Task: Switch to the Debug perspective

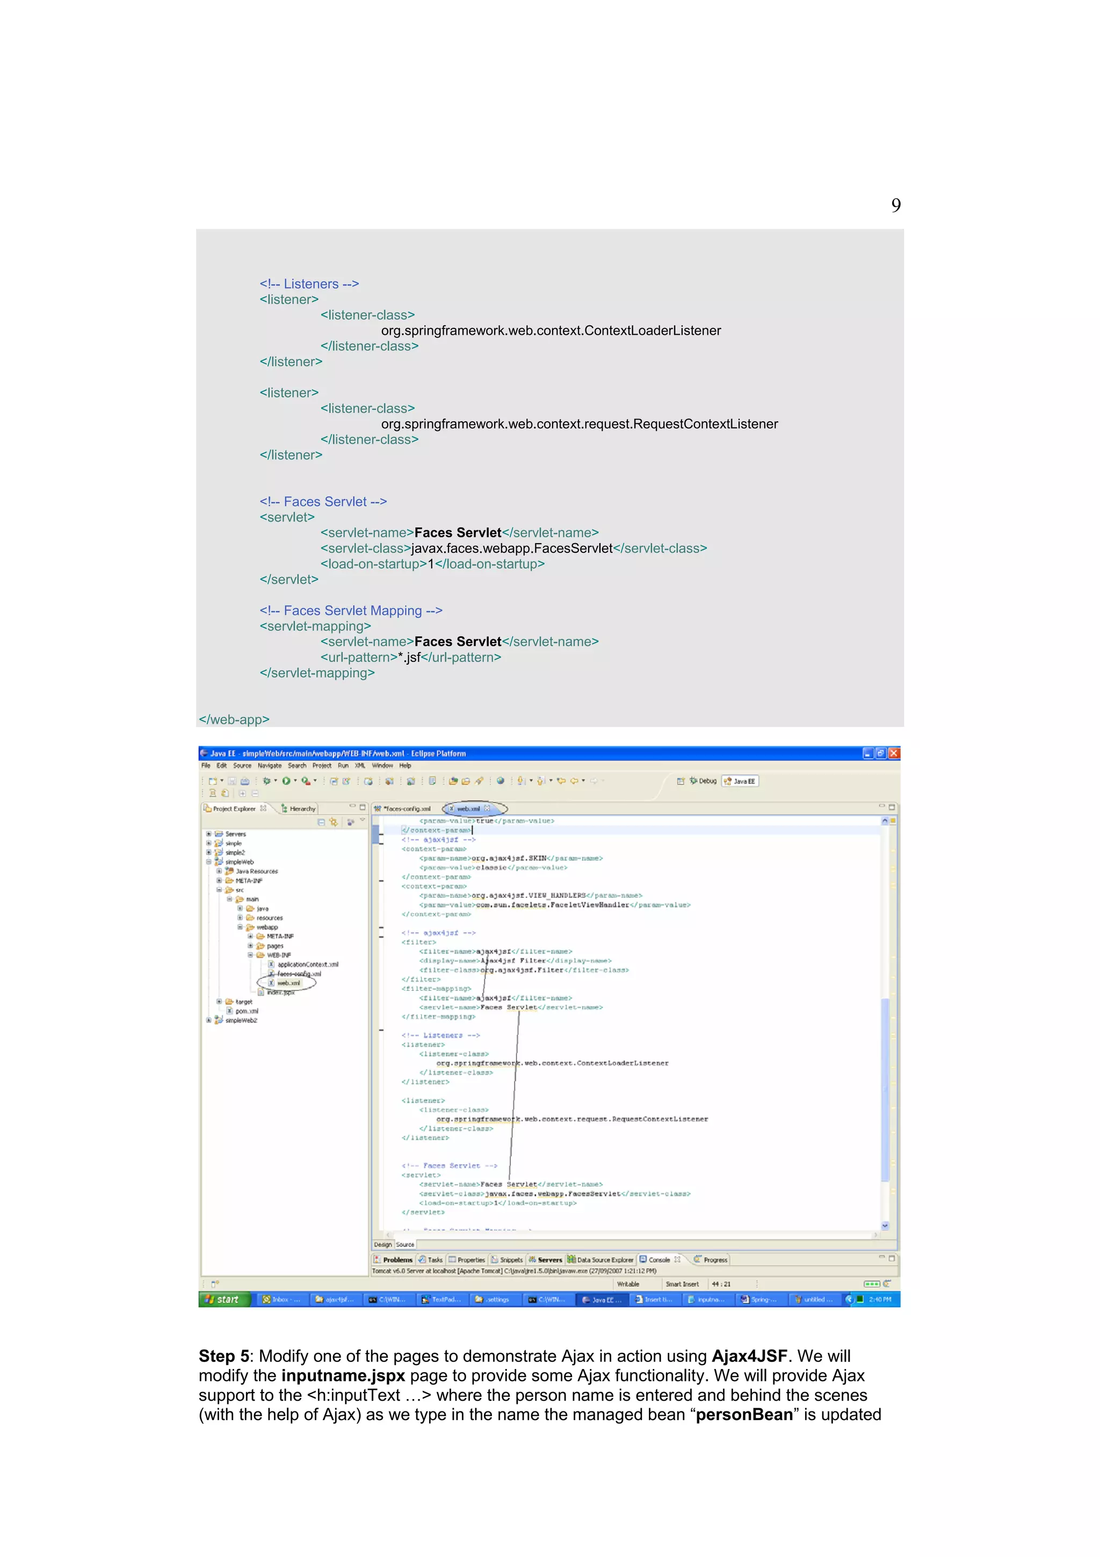Action: tap(703, 781)
